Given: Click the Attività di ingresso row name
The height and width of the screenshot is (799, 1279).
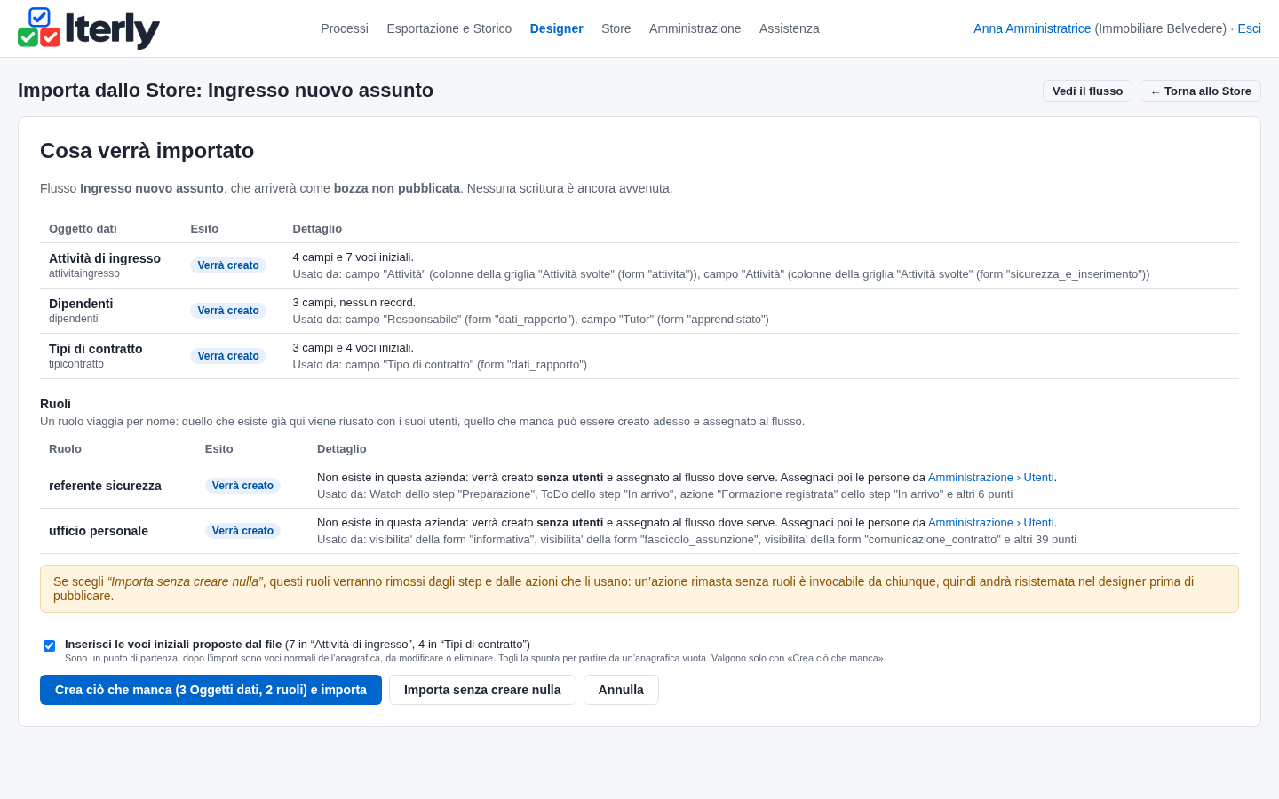Looking at the screenshot, I should tap(105, 258).
